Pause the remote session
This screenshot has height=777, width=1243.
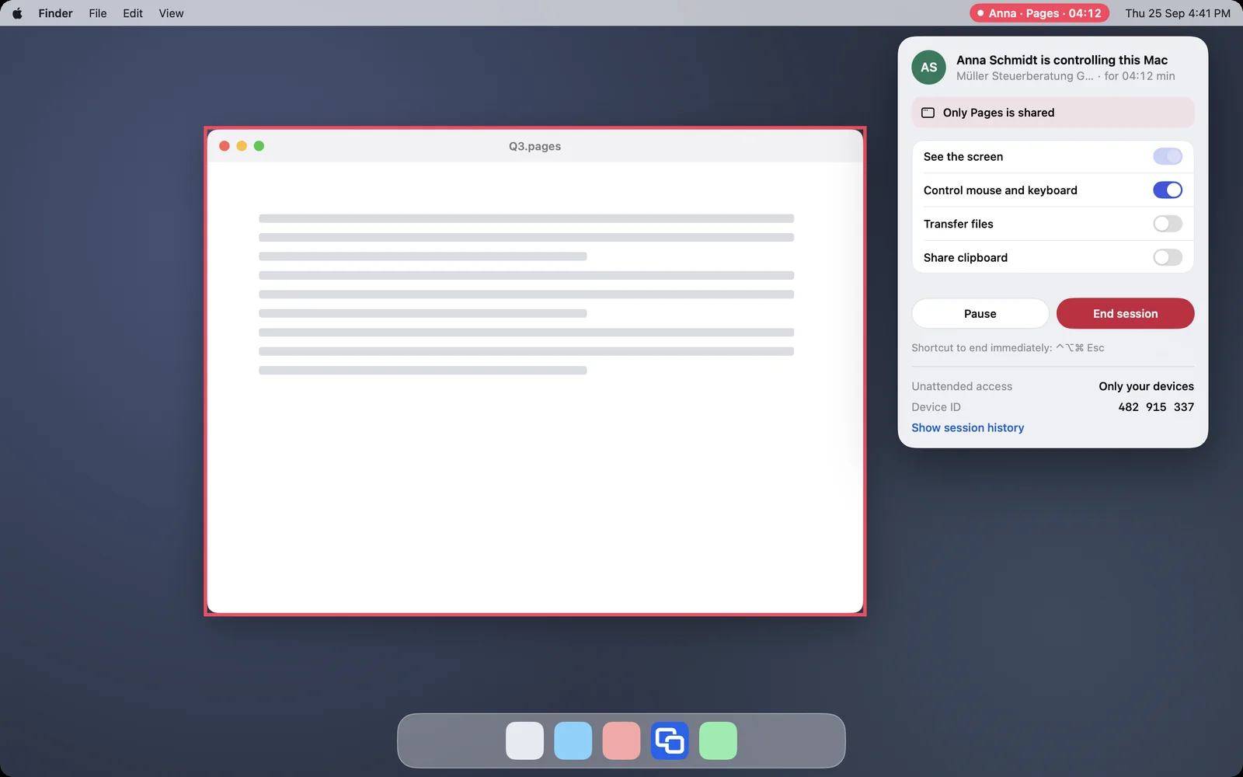click(x=980, y=313)
